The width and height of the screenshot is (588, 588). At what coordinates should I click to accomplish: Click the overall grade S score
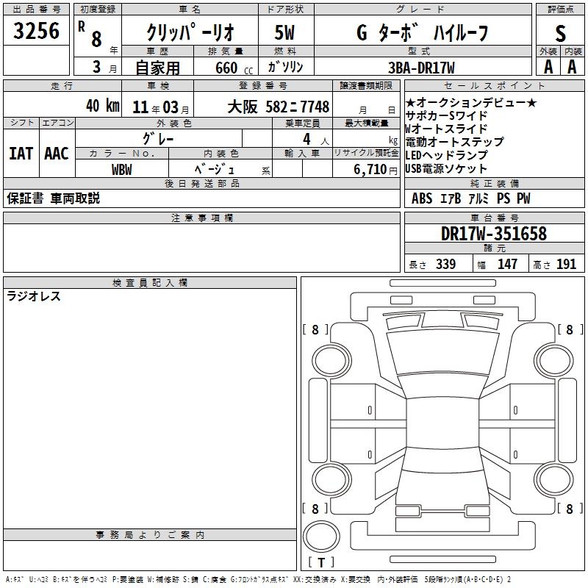click(x=560, y=32)
